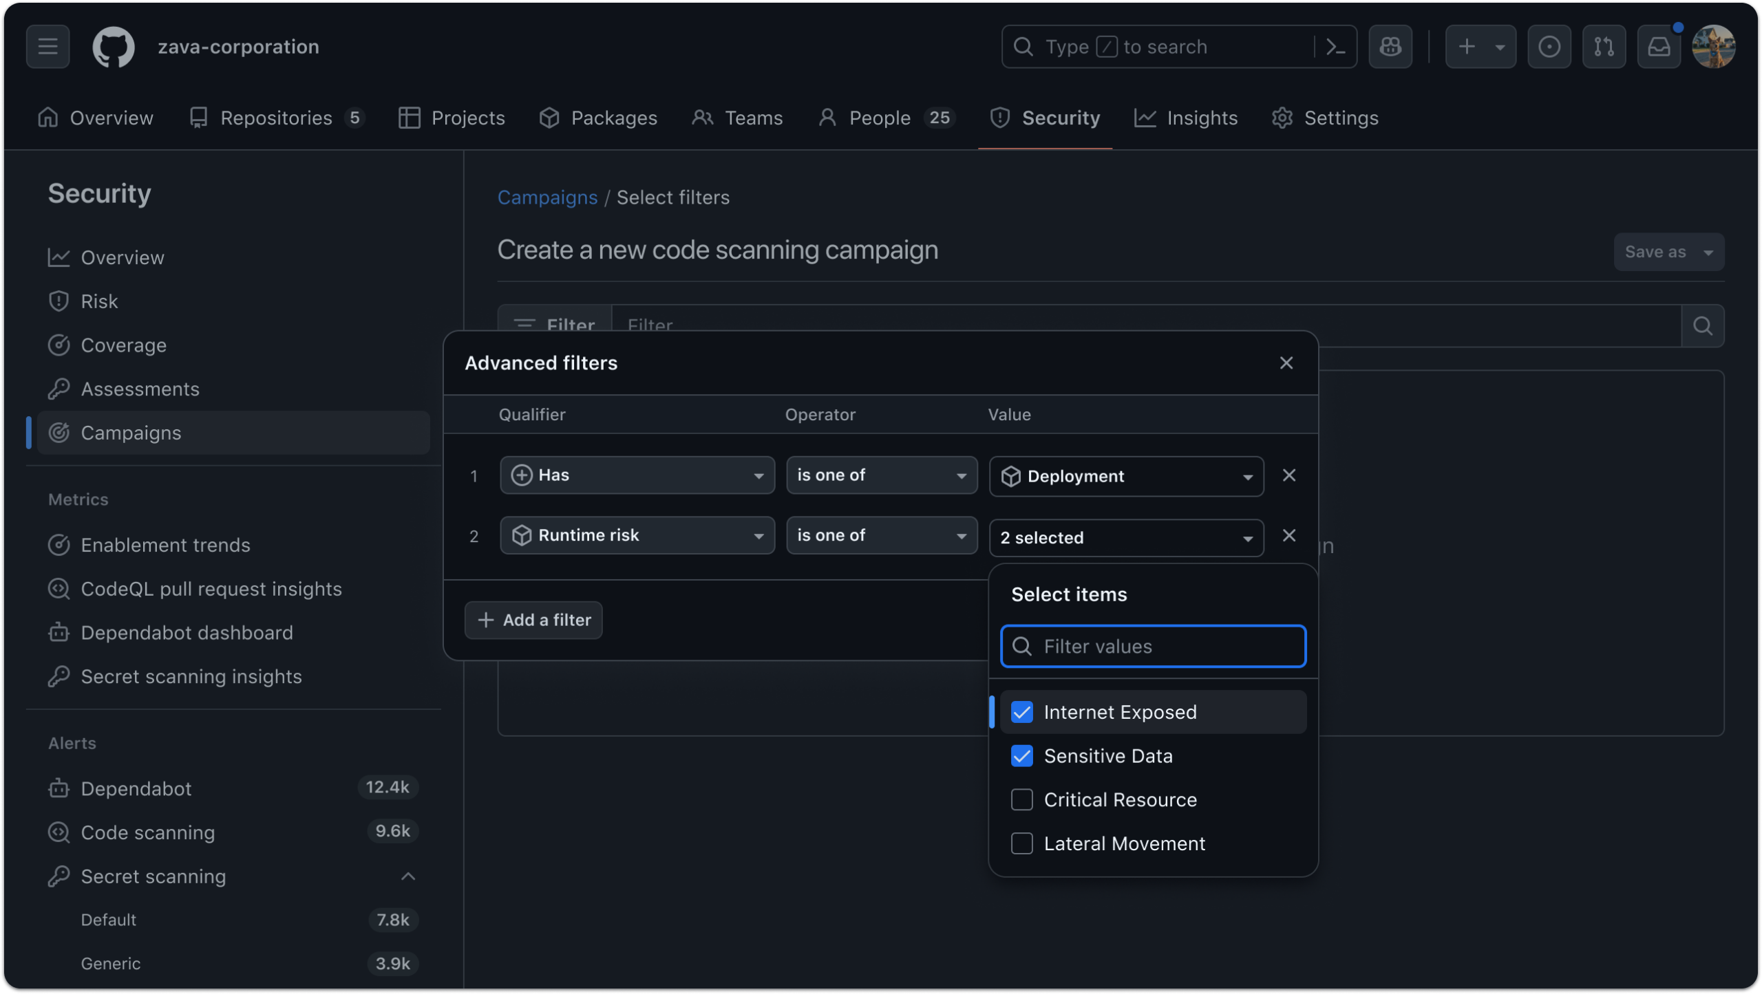Open the GitHub home icon
This screenshot has width=1762, height=994.
(113, 46)
